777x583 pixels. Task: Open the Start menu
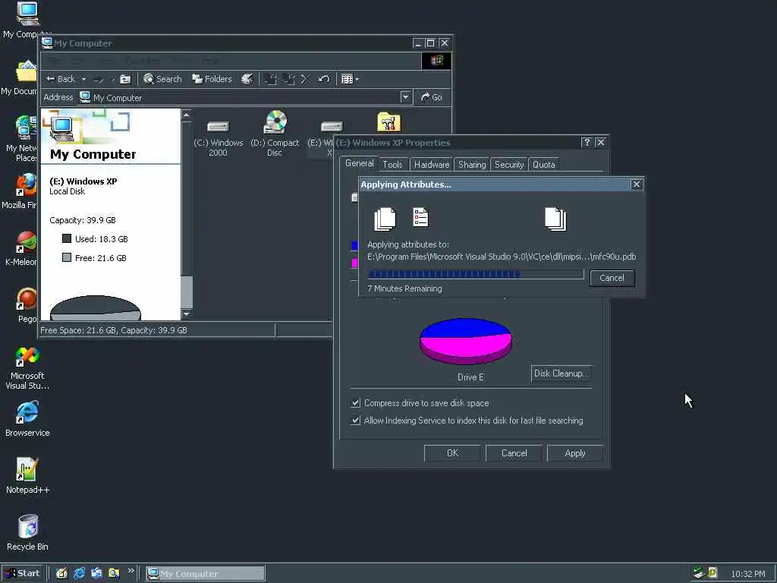pos(23,574)
